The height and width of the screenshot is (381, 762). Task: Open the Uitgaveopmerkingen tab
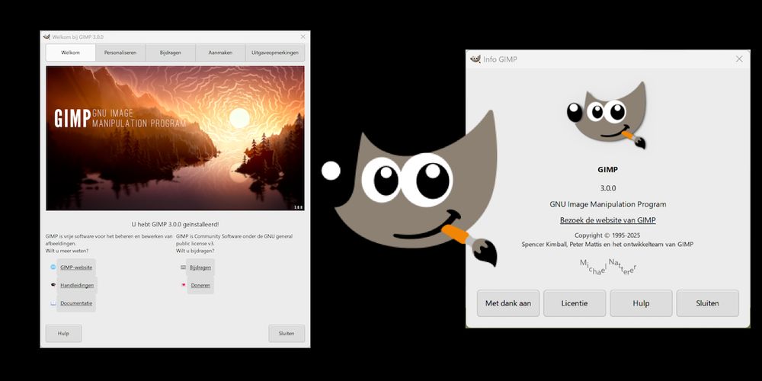point(275,53)
